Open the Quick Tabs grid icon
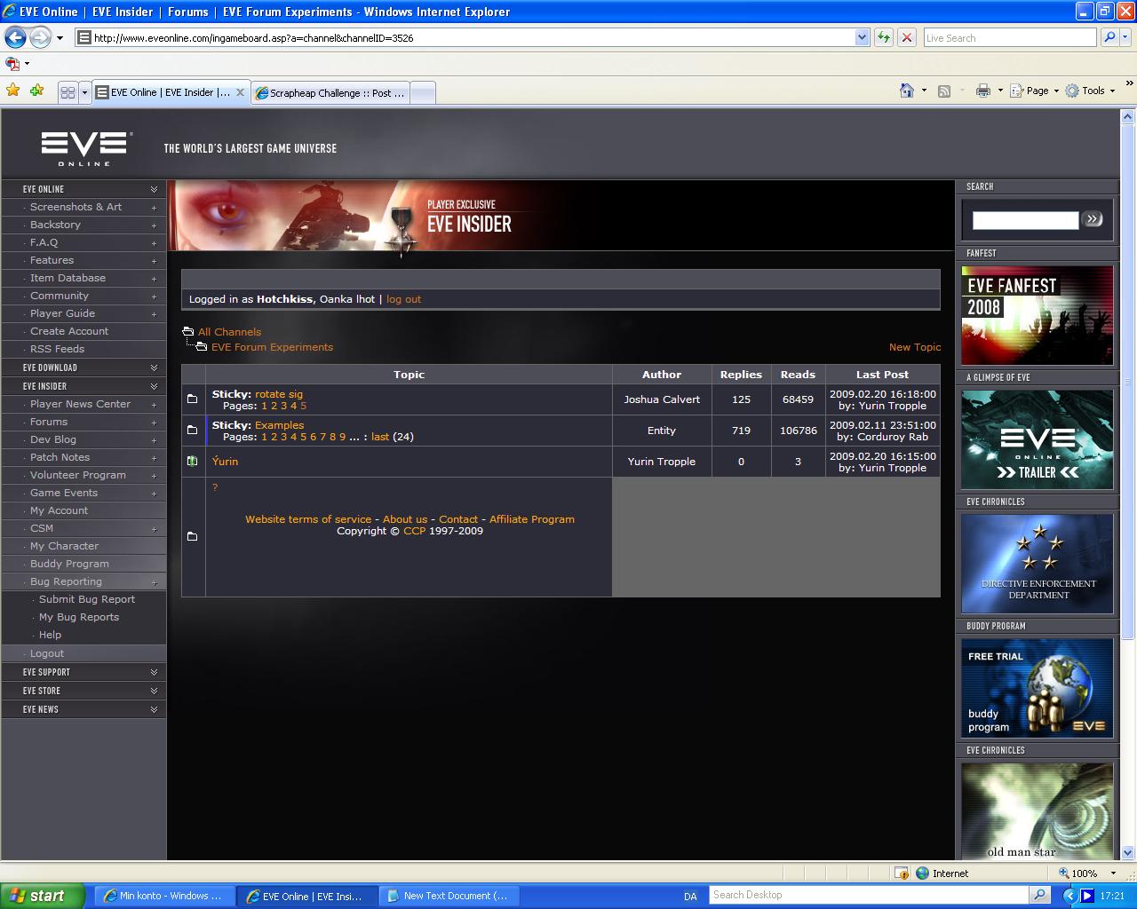Viewport: 1137px width, 909px height. coord(68,92)
